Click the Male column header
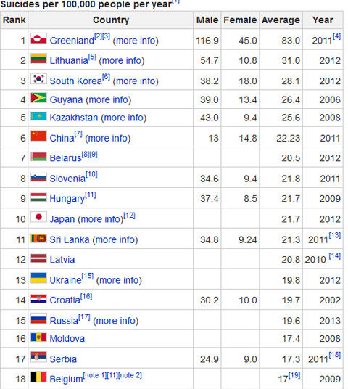The image size is (348, 389). (x=207, y=20)
